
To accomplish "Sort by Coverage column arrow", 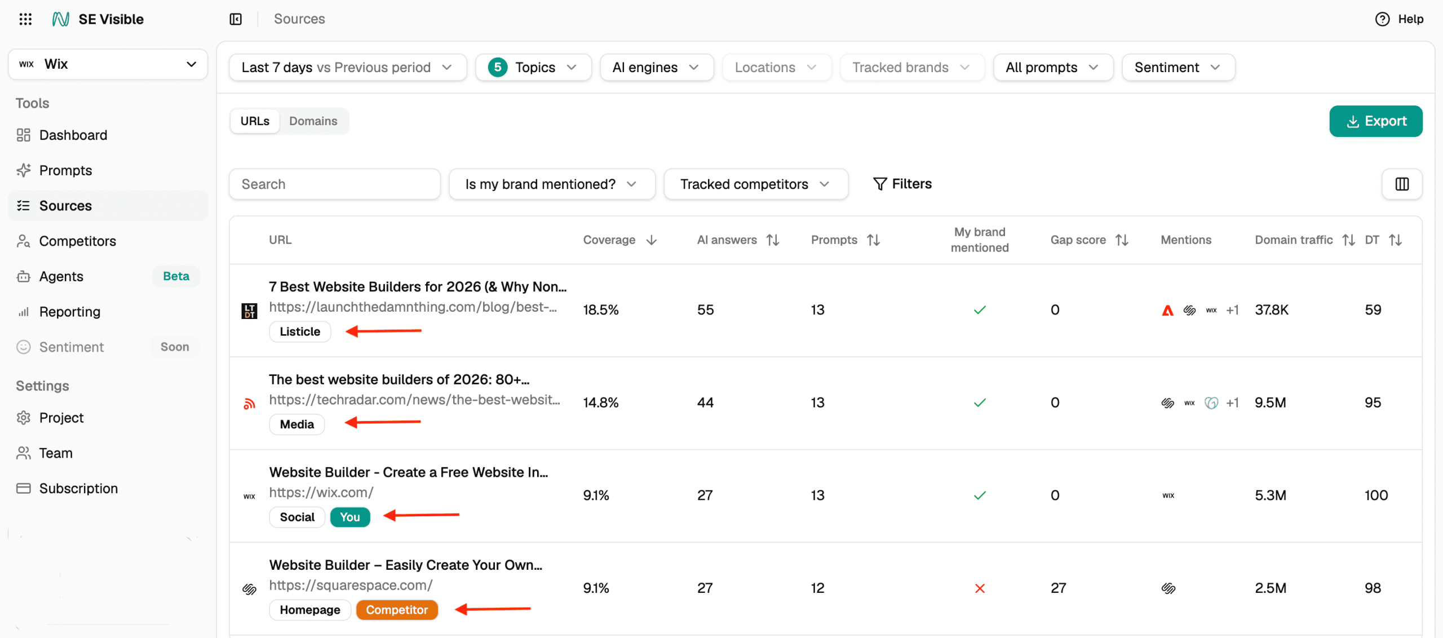I will coord(652,240).
